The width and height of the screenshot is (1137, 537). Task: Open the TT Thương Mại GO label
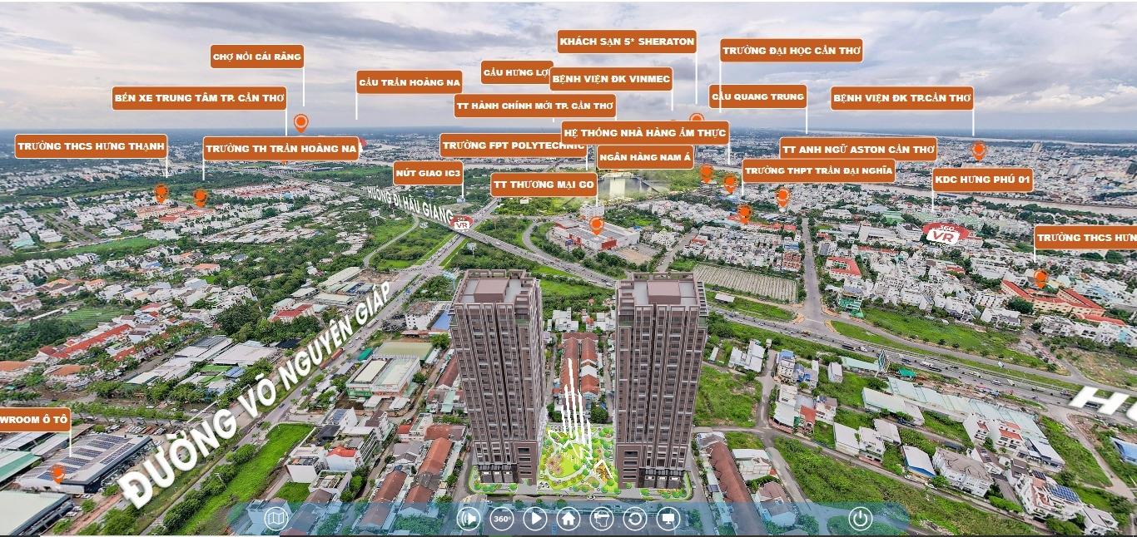[x=544, y=185]
